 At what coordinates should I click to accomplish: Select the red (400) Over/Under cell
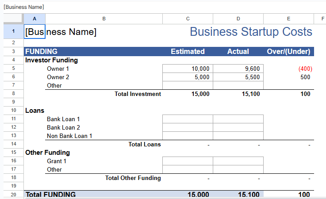pos(288,69)
